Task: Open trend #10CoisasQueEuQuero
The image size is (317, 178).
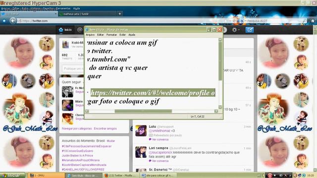Action: (77, 151)
